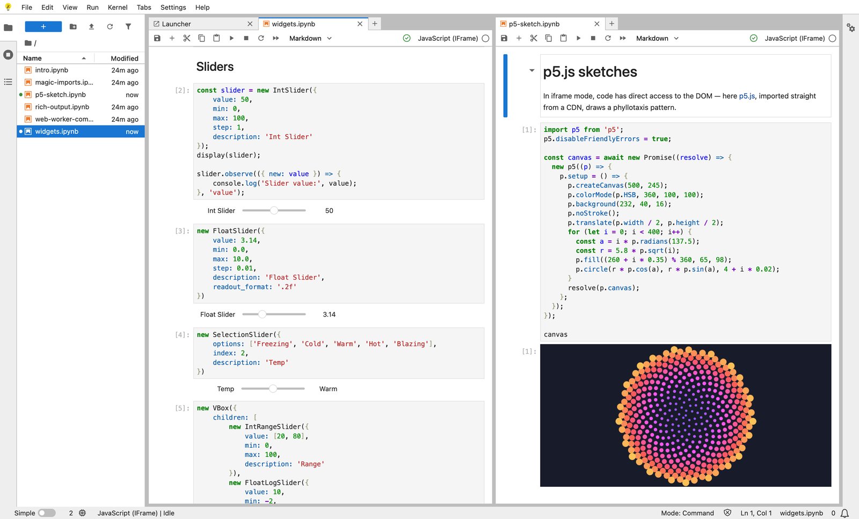Screen dimensions: 859x519
Task: Save the p5-sketch.ipynb notebook
Action: tap(504, 38)
